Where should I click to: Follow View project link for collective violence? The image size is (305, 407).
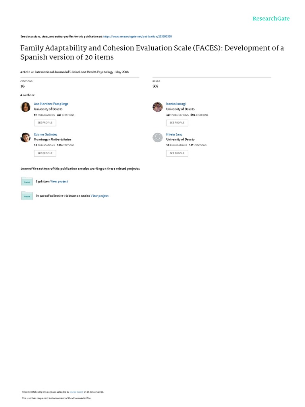pos(100,196)
